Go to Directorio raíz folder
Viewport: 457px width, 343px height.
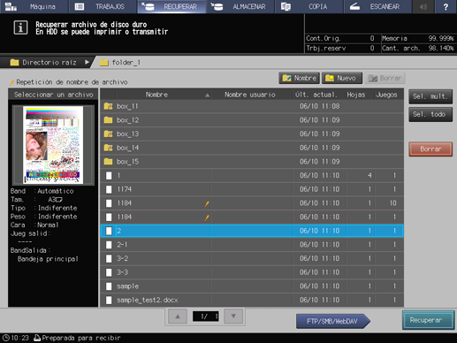(x=43, y=63)
